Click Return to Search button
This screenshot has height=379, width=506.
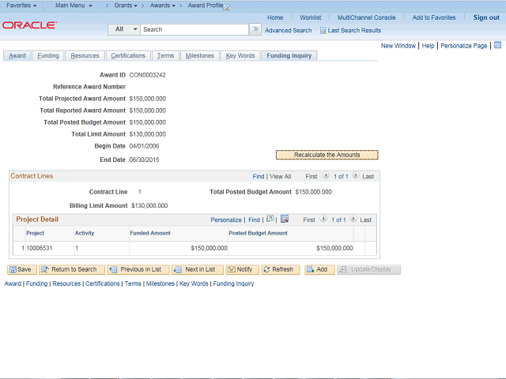pos(72,269)
